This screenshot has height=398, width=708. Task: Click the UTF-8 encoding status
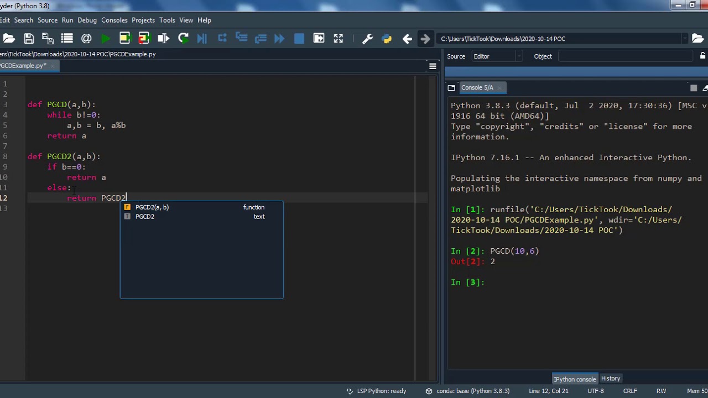[x=596, y=391]
